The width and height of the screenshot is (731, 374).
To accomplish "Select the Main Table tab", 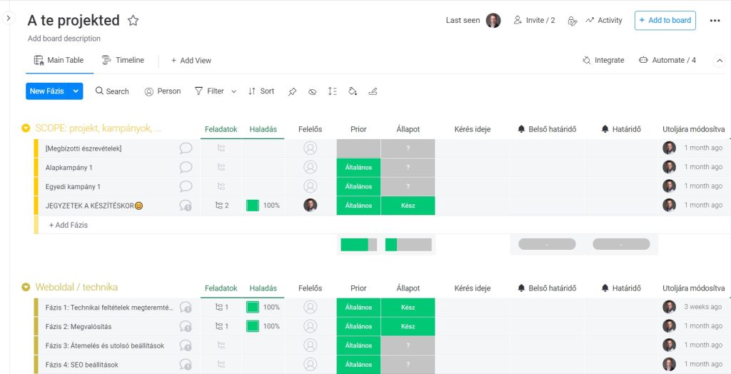I will coord(59,61).
